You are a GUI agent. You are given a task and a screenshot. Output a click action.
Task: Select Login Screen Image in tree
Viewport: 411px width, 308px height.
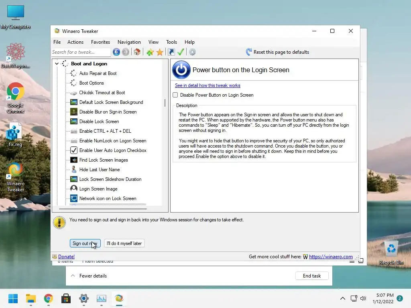point(98,189)
